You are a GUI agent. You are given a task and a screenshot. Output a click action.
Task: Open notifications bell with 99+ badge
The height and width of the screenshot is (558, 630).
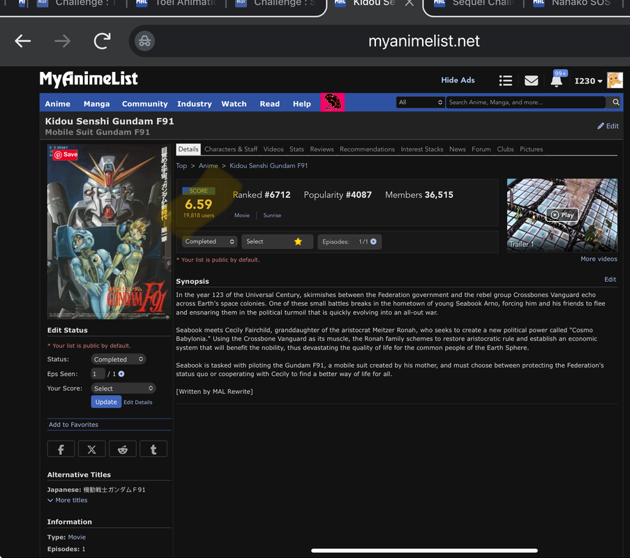pyautogui.click(x=557, y=81)
